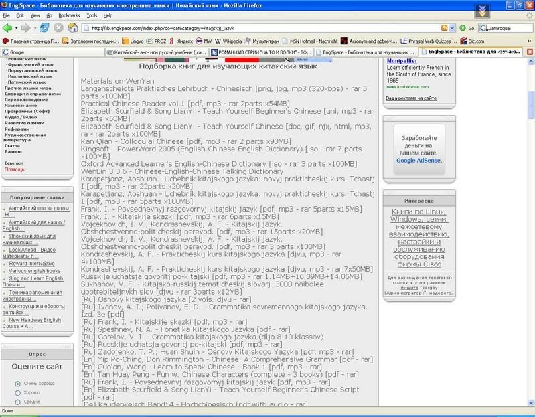Show more bookmarks with the chevron

(x=530, y=41)
